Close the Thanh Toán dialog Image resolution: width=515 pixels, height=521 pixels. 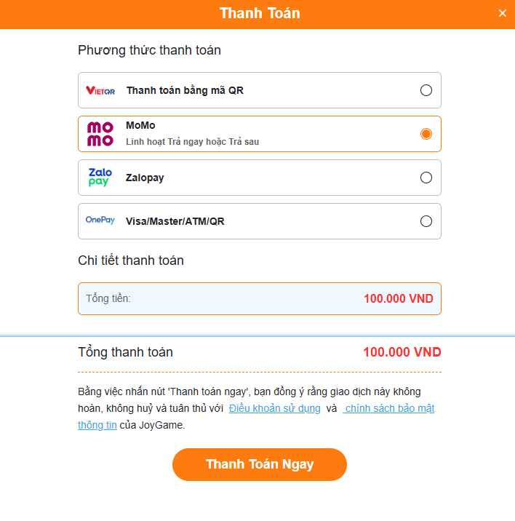[502, 13]
